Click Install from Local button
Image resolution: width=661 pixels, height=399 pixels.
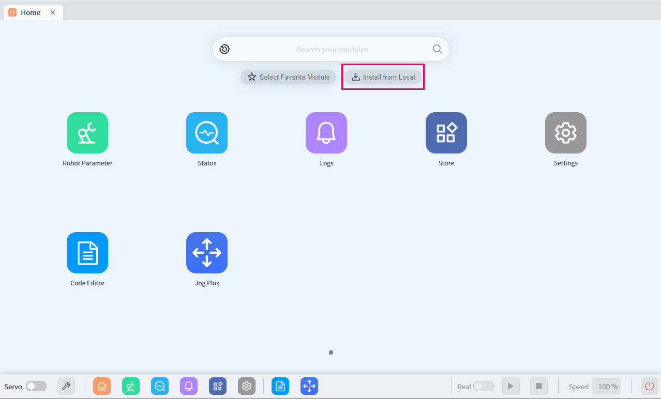coord(383,77)
